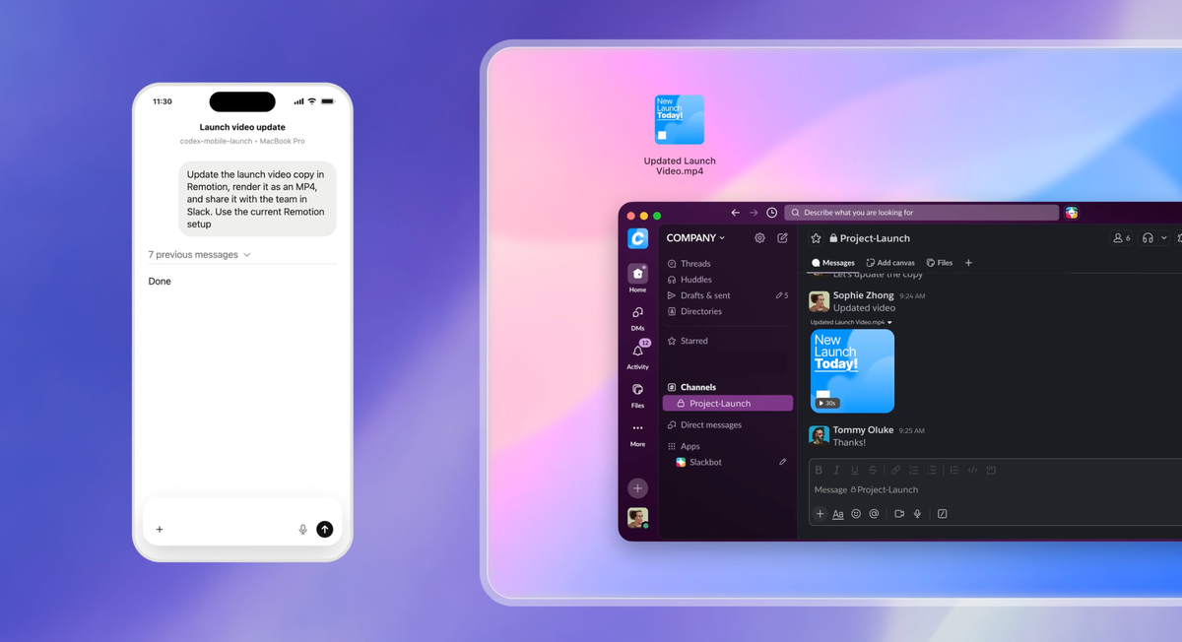Record an audio clip with the microphone

[x=917, y=514]
